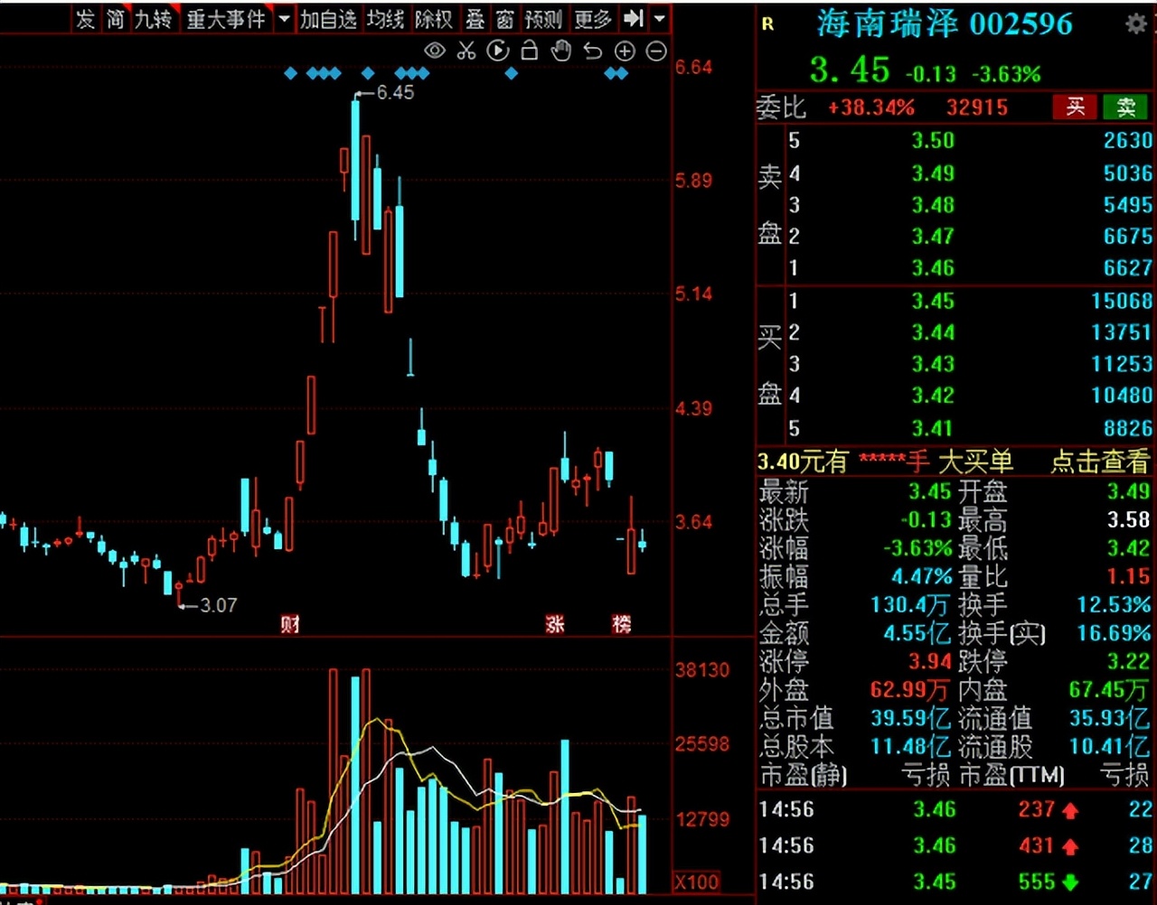Click the 外盘 value 62.99万

910,691
